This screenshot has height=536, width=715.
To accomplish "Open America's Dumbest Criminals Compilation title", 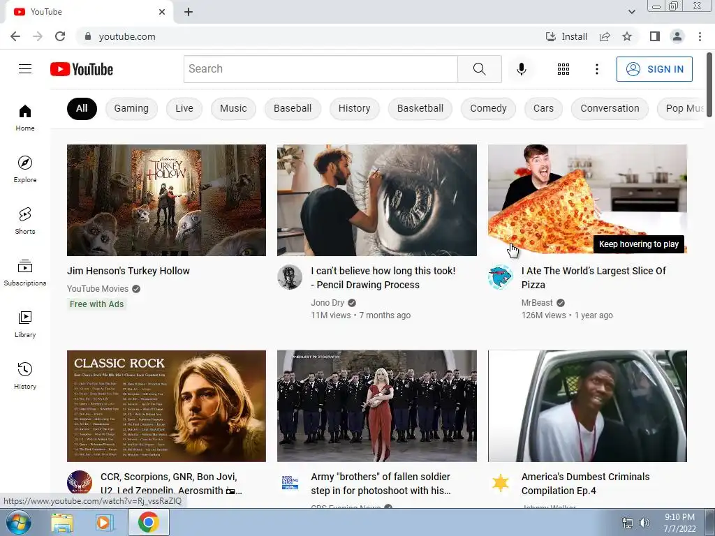I will coord(586,484).
